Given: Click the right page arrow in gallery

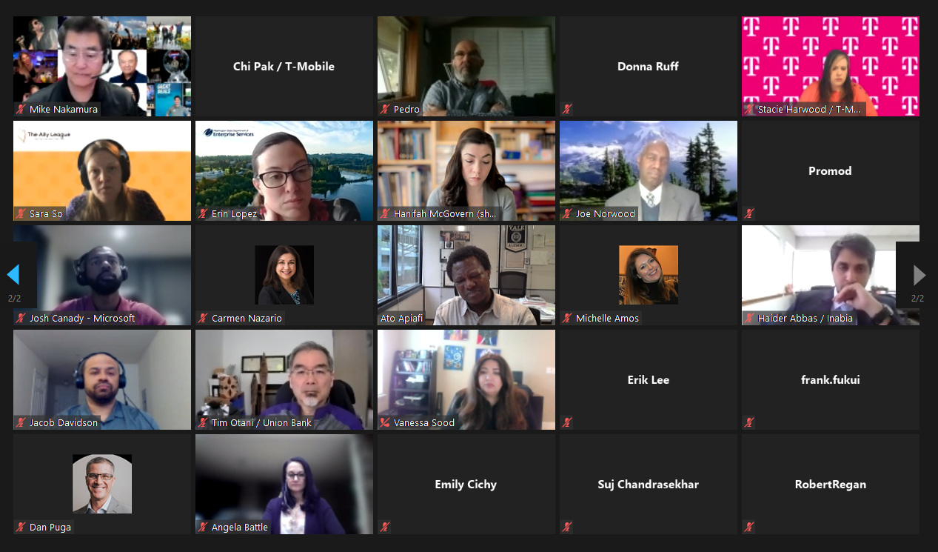Looking at the screenshot, I should click(x=919, y=275).
